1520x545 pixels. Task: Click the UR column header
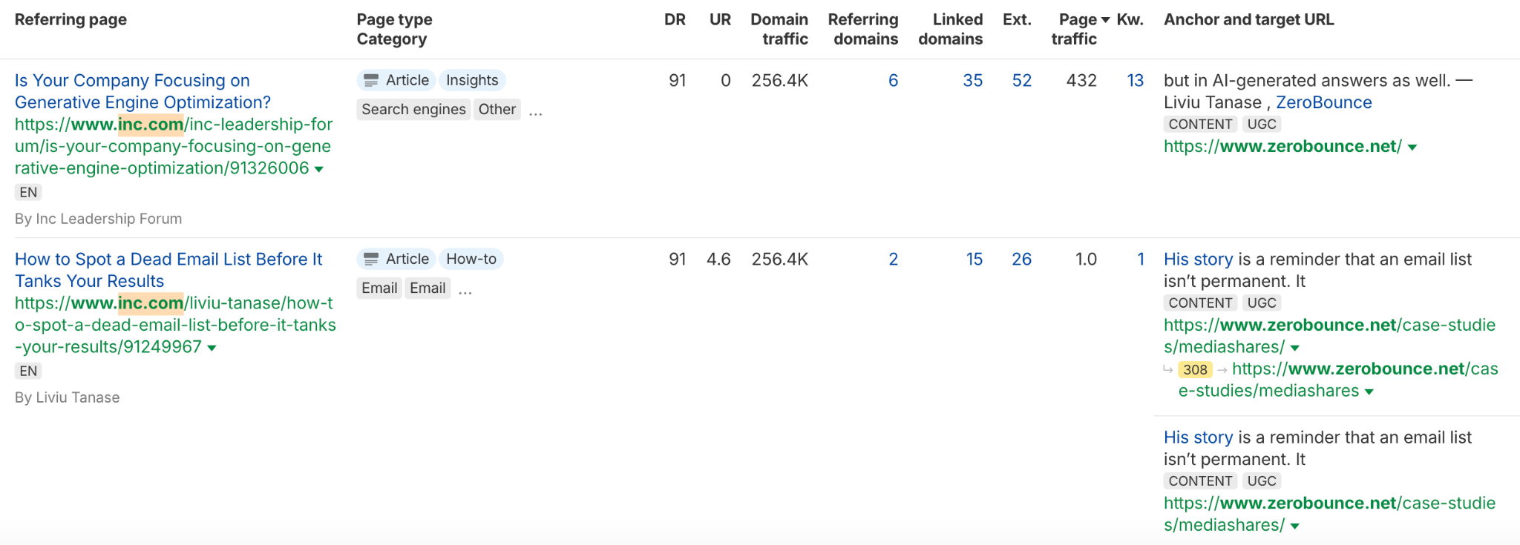720,19
